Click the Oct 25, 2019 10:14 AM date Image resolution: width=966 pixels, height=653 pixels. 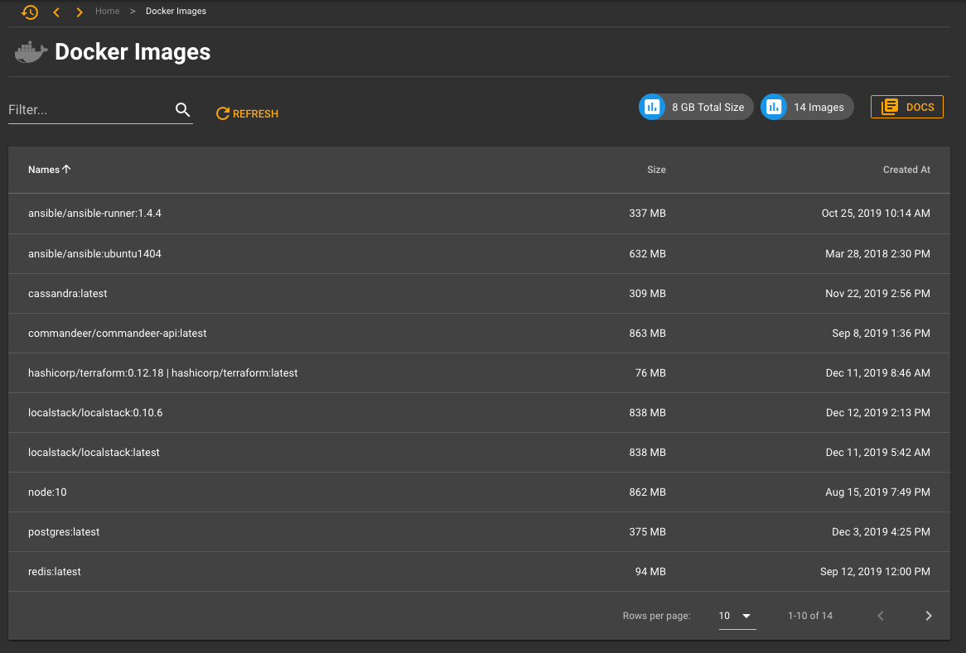click(876, 214)
